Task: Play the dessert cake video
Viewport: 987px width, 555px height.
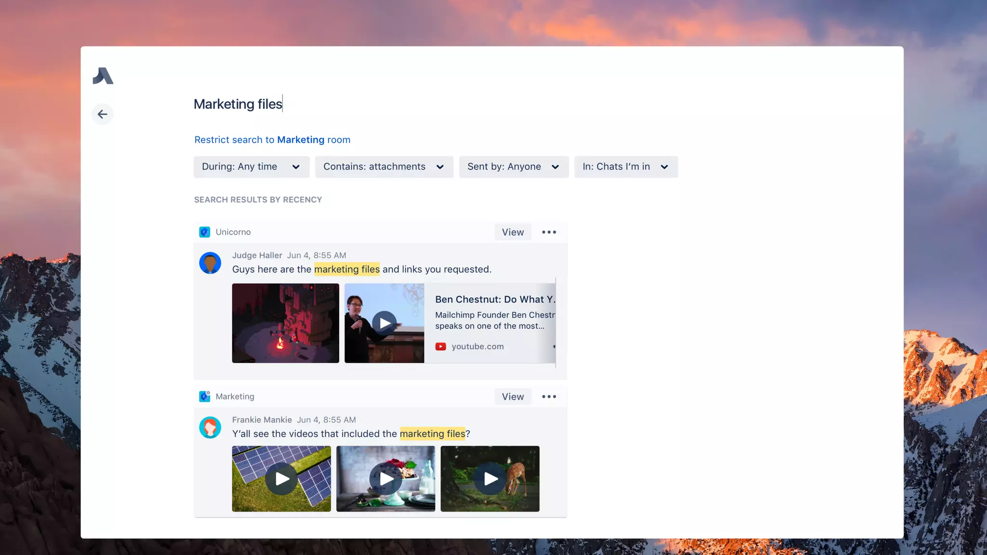Action: pyautogui.click(x=386, y=479)
